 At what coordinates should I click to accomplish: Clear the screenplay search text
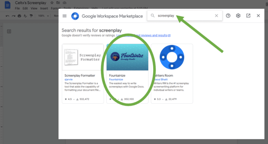[216, 16]
